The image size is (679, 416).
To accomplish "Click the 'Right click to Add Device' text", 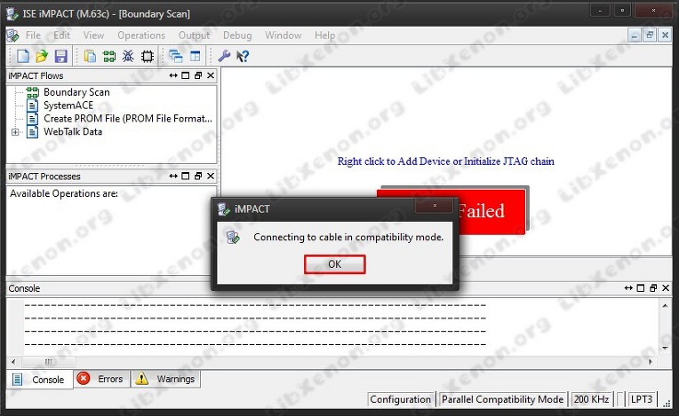I will pyautogui.click(x=446, y=161).
